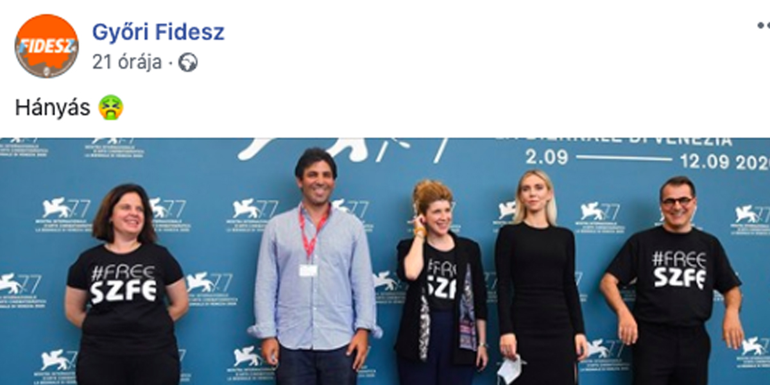Click the white face mask held in hand
This screenshot has height=385, width=770.
[511, 370]
